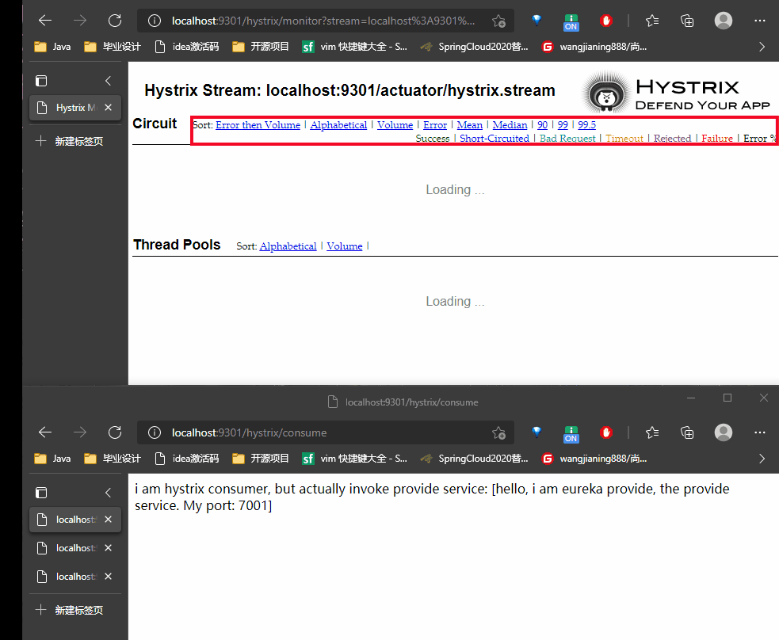Open blue gem extension in bottom window
Image resolution: width=779 pixels, height=640 pixels.
tap(537, 432)
